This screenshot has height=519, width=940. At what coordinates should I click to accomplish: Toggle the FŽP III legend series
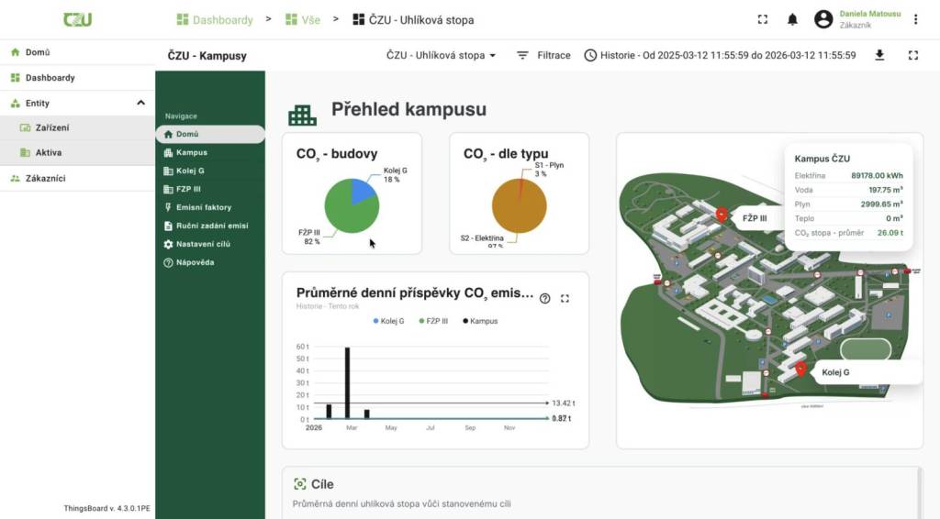click(x=436, y=322)
